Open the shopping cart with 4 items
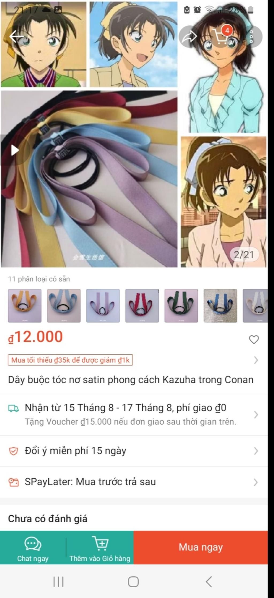 221,37
